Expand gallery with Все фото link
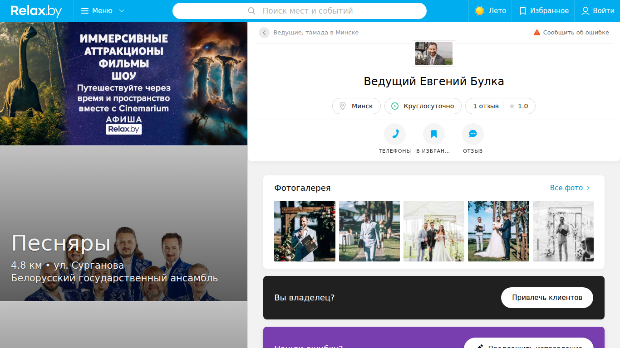This screenshot has height=348, width=620. coord(570,188)
